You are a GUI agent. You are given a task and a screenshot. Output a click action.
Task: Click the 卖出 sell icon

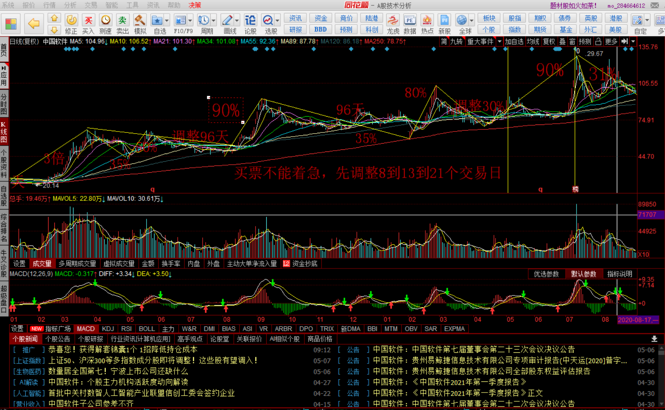(x=123, y=24)
